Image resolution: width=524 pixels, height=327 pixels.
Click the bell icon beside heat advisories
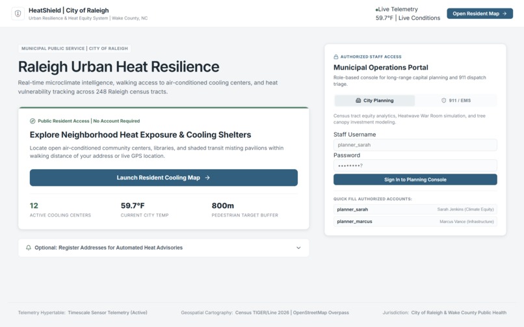click(x=29, y=248)
